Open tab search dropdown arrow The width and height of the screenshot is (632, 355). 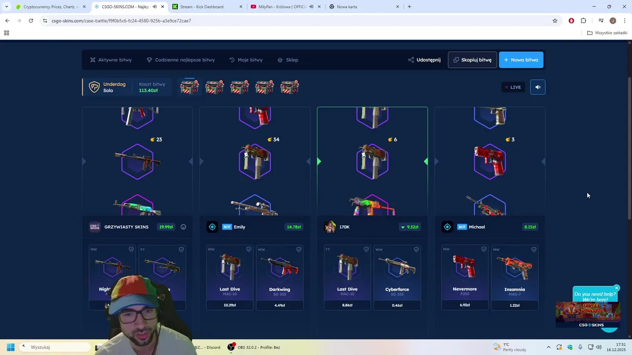click(x=6, y=7)
